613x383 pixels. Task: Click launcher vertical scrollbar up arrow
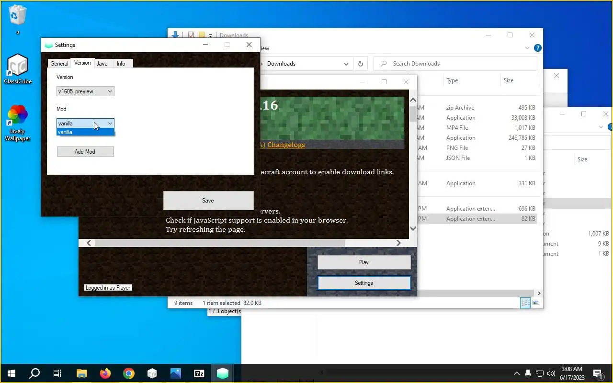(413, 101)
